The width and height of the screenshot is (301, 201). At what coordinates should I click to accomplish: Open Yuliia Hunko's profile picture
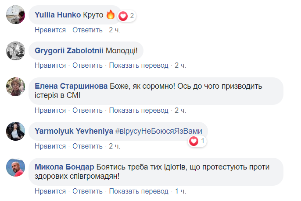pos(15,16)
